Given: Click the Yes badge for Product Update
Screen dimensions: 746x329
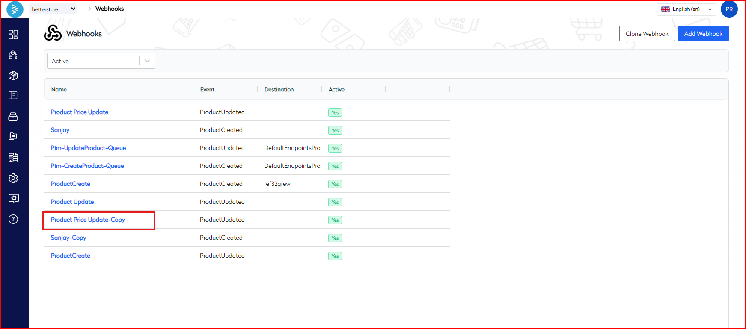Looking at the screenshot, I should click(x=335, y=202).
